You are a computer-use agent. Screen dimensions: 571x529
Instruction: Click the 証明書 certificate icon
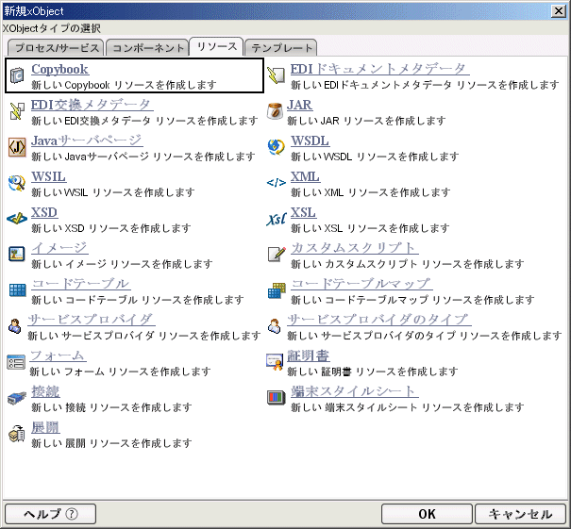(275, 362)
